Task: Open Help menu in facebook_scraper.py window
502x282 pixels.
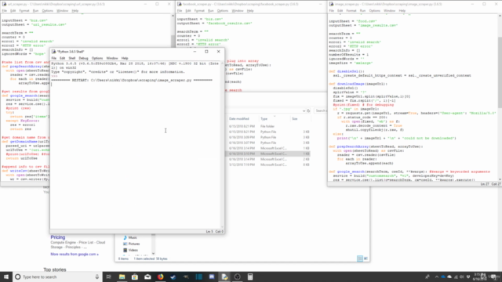Action: point(250,11)
